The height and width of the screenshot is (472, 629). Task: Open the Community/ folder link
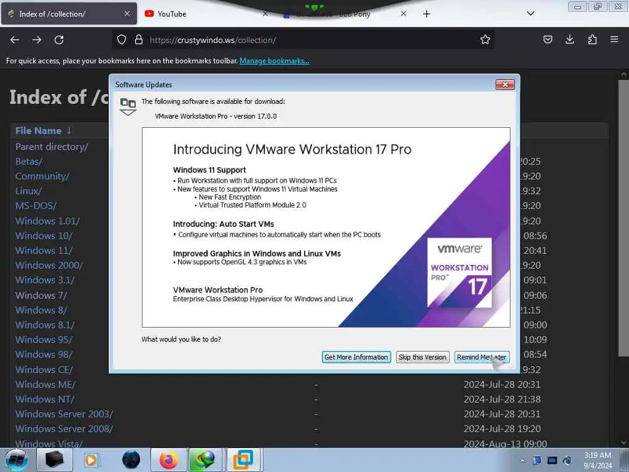42,176
